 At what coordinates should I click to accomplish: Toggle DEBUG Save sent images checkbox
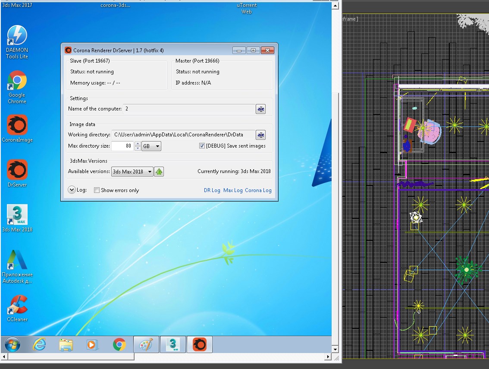[x=202, y=146]
